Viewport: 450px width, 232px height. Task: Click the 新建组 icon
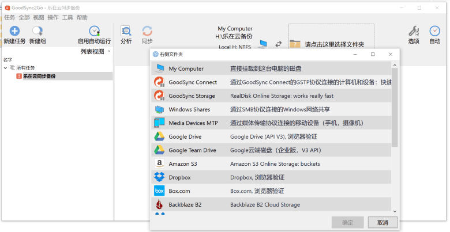point(37,31)
